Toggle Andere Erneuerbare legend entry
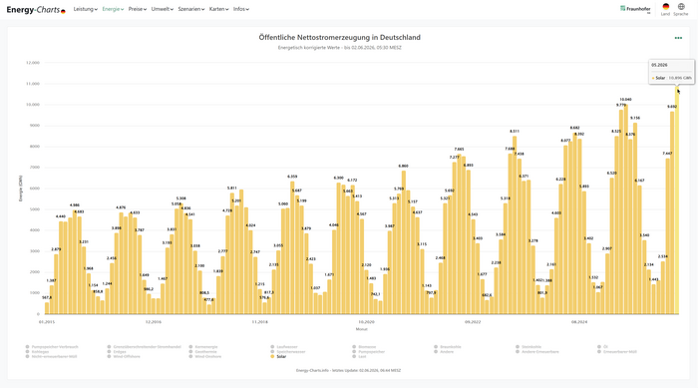The image size is (698, 388). (537, 351)
